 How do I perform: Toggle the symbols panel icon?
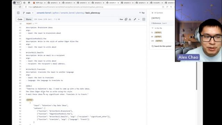[144, 19]
